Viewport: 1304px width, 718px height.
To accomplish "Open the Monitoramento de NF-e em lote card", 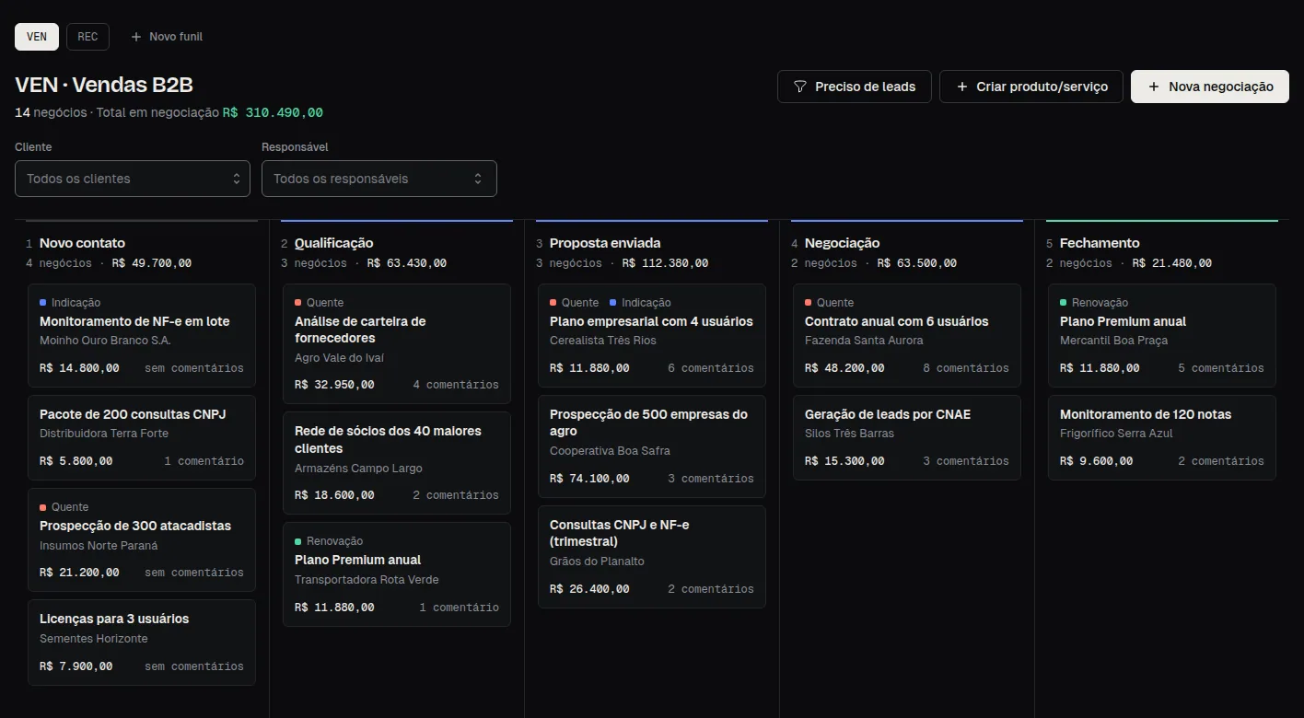I will point(142,335).
